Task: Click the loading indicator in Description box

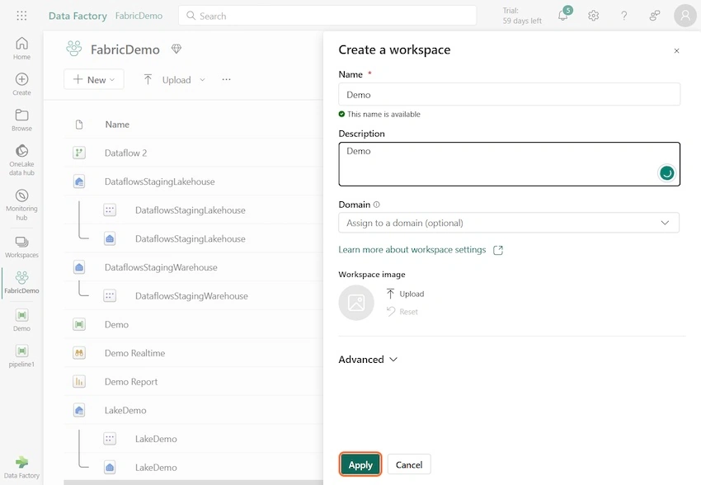Action: pyautogui.click(x=666, y=173)
